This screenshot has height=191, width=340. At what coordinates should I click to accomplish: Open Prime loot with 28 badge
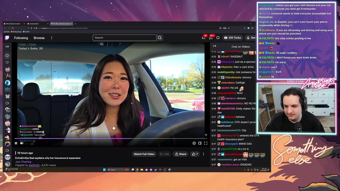204,37
